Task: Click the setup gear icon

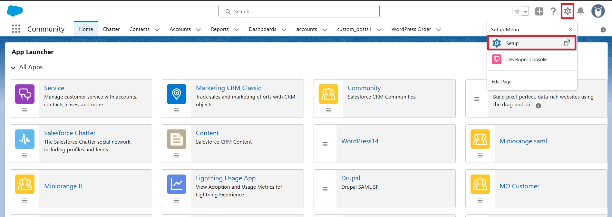Action: point(568,11)
